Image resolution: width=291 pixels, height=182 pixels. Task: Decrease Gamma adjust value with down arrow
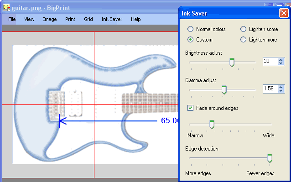click(x=281, y=90)
